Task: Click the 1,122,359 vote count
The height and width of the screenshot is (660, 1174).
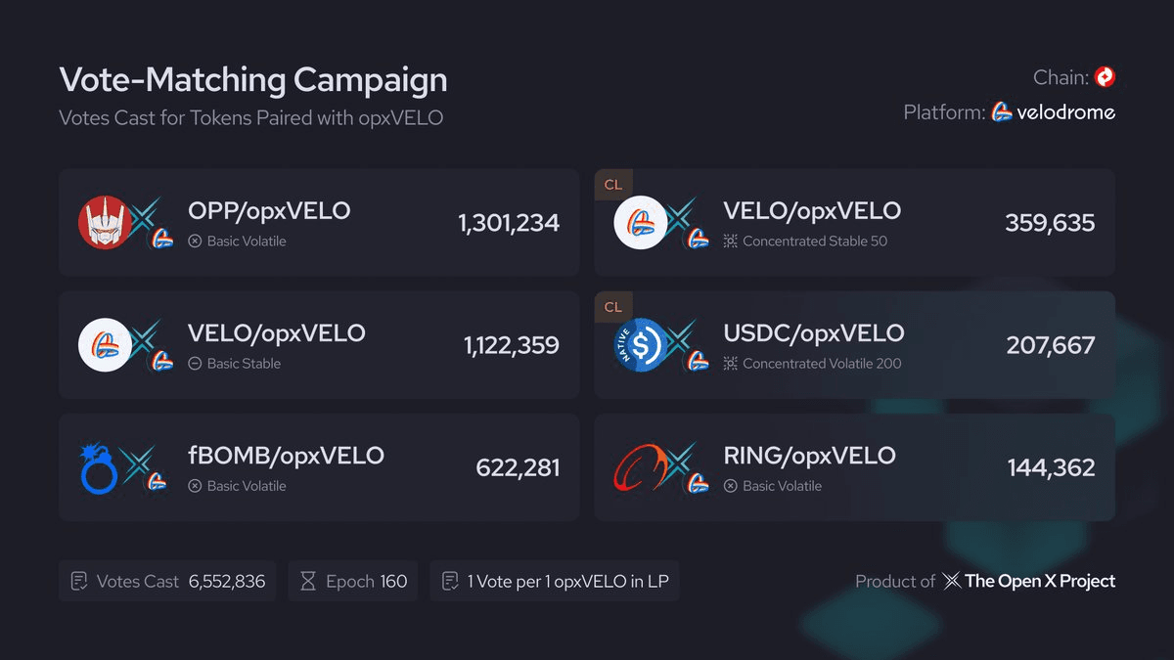Action: click(x=511, y=345)
